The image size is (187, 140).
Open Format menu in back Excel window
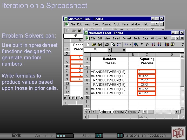107,24
